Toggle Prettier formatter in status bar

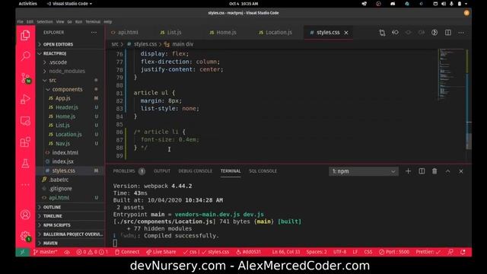(x=428, y=252)
